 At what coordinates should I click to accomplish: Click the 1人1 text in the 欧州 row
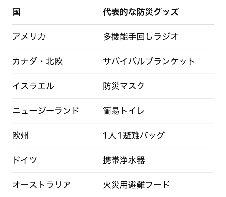pos(113,136)
